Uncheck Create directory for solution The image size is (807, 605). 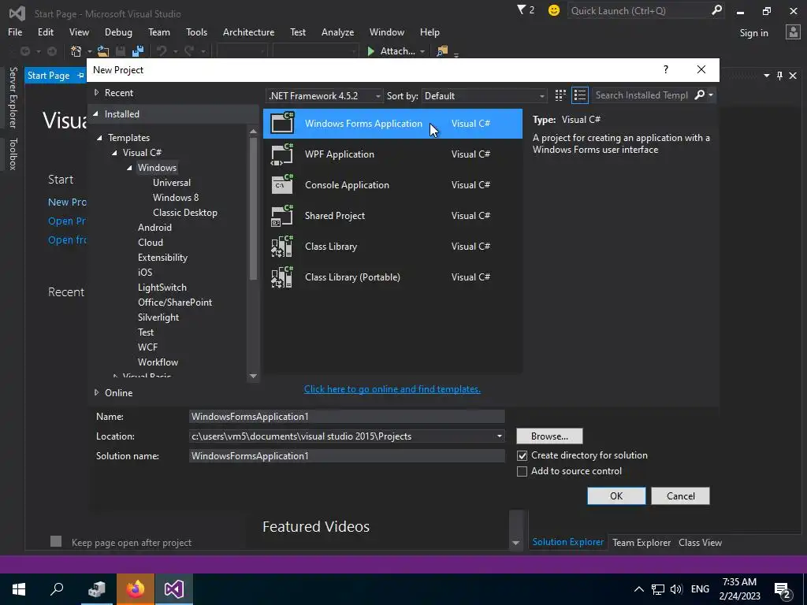[x=522, y=456]
